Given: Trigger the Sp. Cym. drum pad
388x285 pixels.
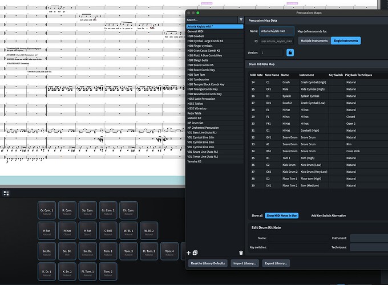Looking at the screenshot, I should [x=88, y=210].
